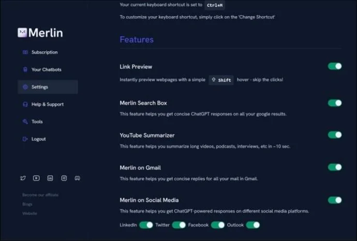Viewport: 357px width, 241px height.
Task: Disable the Link Preview toggle
Action: [x=335, y=66]
